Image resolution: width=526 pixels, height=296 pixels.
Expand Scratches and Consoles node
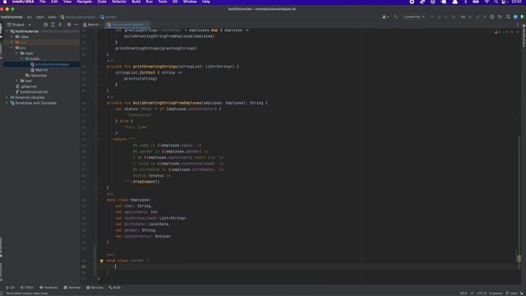coord(7,103)
